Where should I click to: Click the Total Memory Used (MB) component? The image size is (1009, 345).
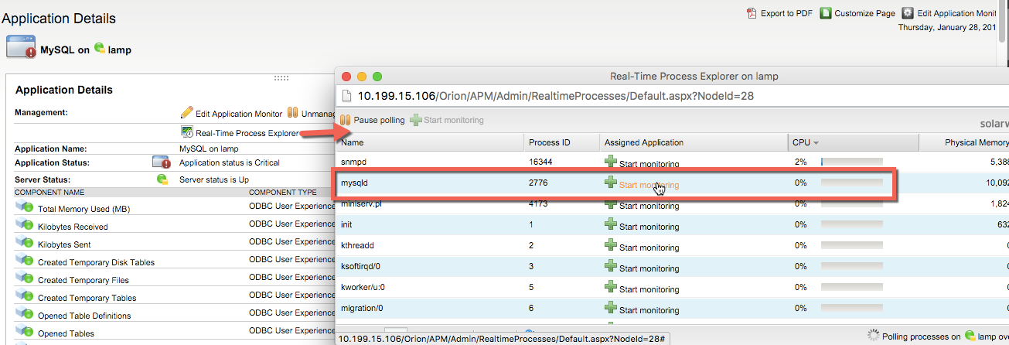[83, 209]
